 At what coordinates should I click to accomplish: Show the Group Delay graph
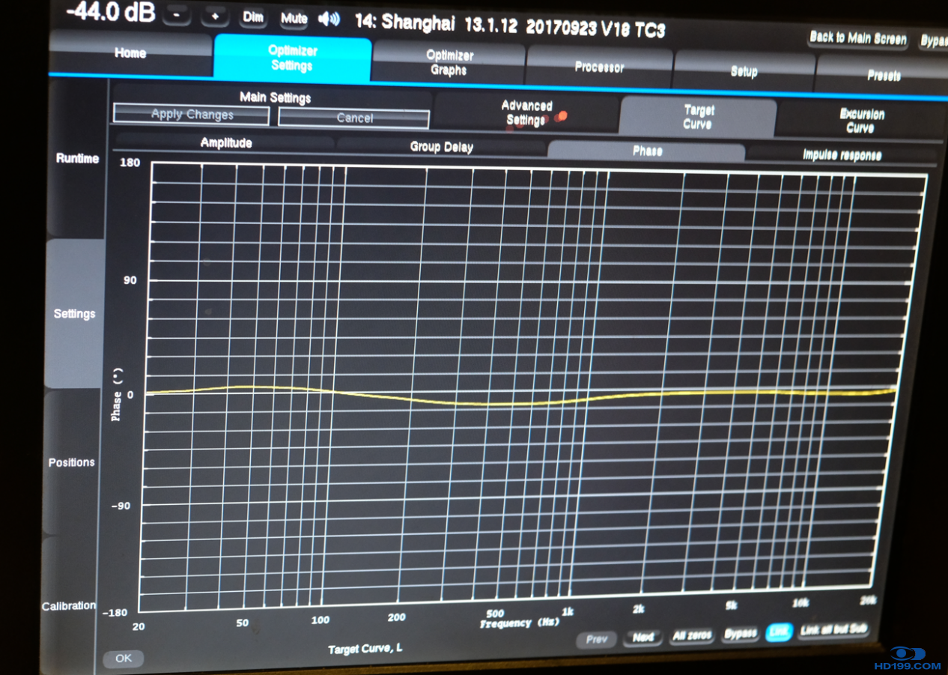coord(441,147)
